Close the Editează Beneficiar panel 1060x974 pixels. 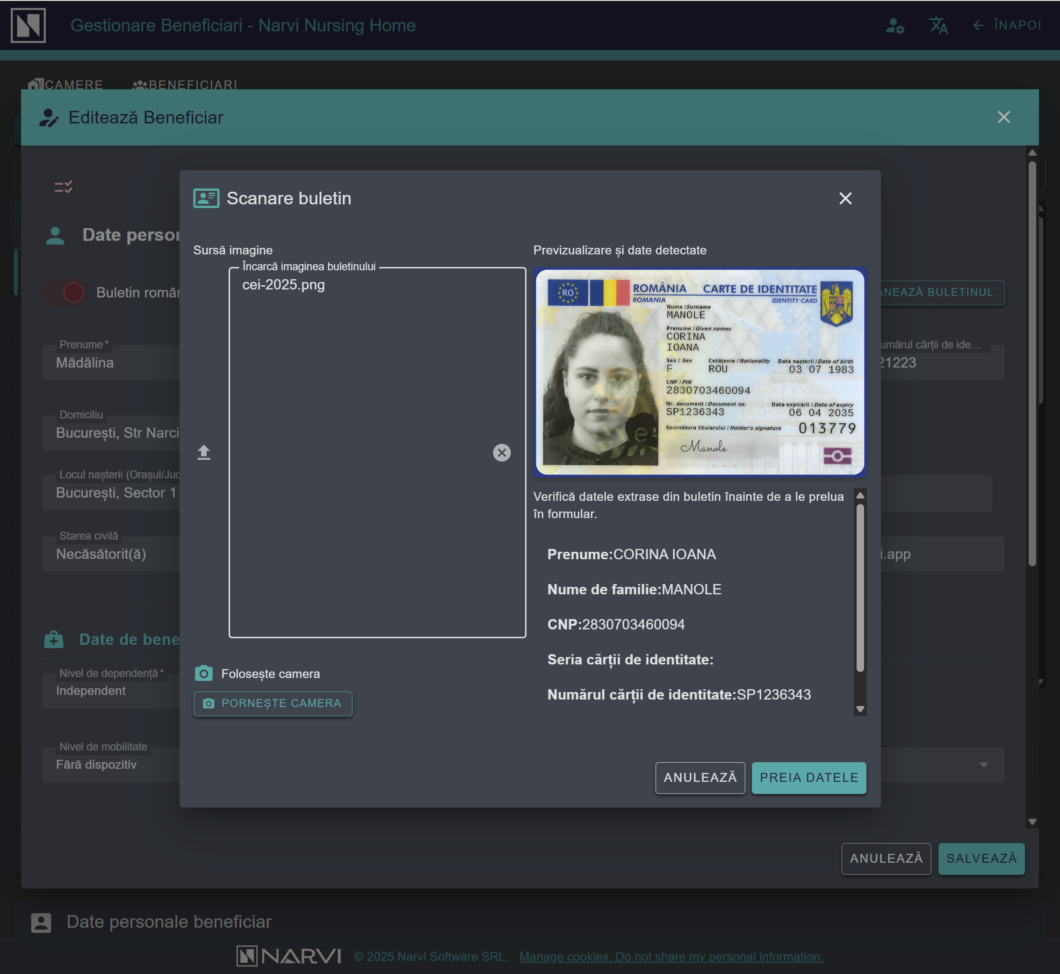click(x=1003, y=117)
